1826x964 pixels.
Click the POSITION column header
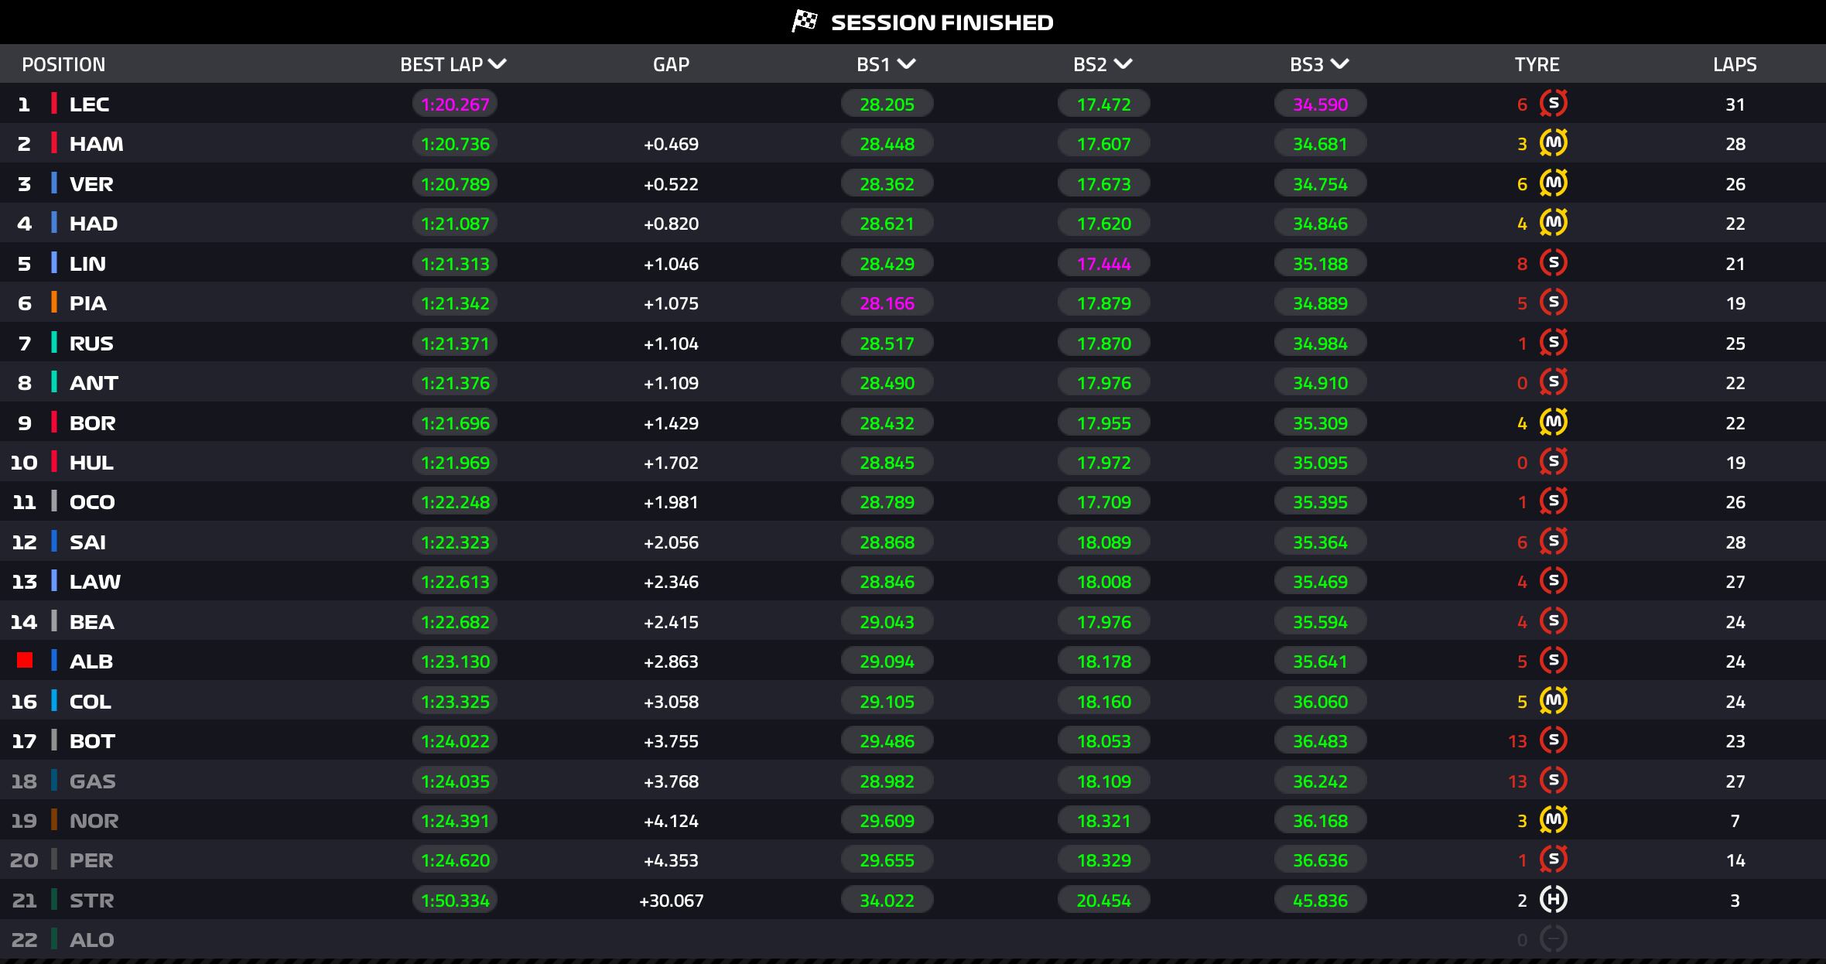tap(63, 64)
